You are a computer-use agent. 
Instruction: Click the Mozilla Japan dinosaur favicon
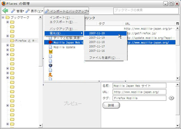pyautogui.click(x=50, y=42)
